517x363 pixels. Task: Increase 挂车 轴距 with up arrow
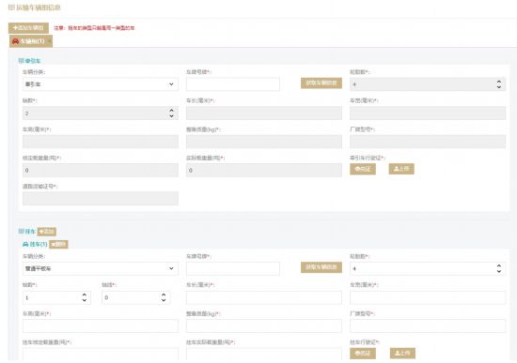[164, 295]
